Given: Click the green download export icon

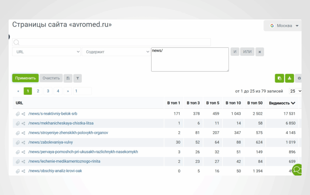Looking at the screenshot, I should [x=289, y=78].
